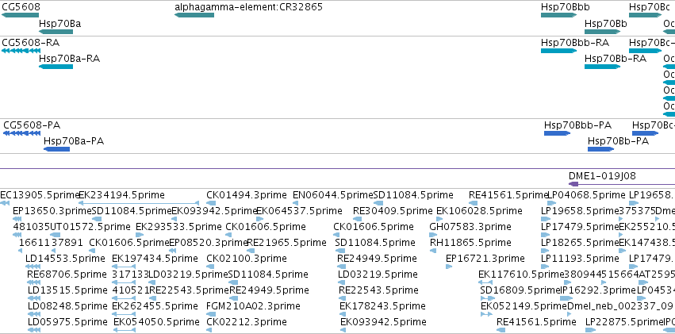This screenshot has height=334, width=675.
Task: Click the RH11865.5prime label
Action: click(x=470, y=243)
